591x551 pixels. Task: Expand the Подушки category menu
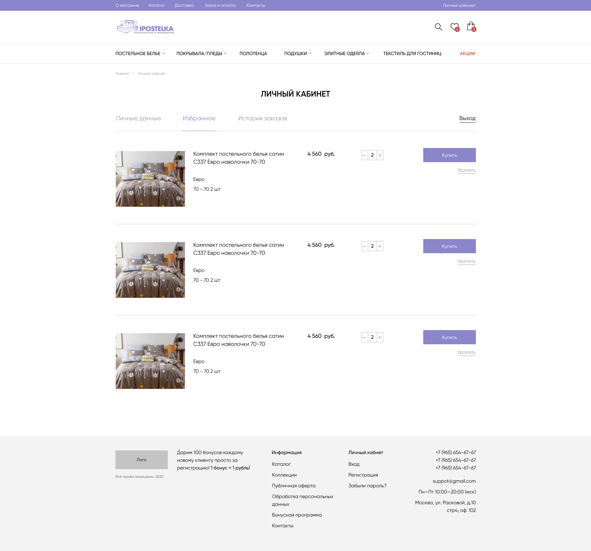298,54
